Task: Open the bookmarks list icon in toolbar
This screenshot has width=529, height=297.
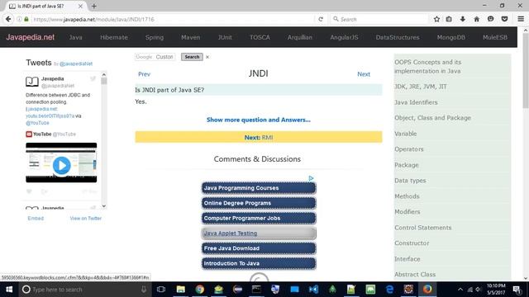Action: 449,19
